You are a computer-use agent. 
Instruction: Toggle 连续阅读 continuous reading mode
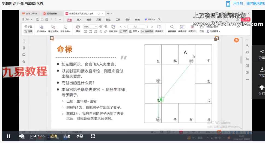[x=147, y=31]
